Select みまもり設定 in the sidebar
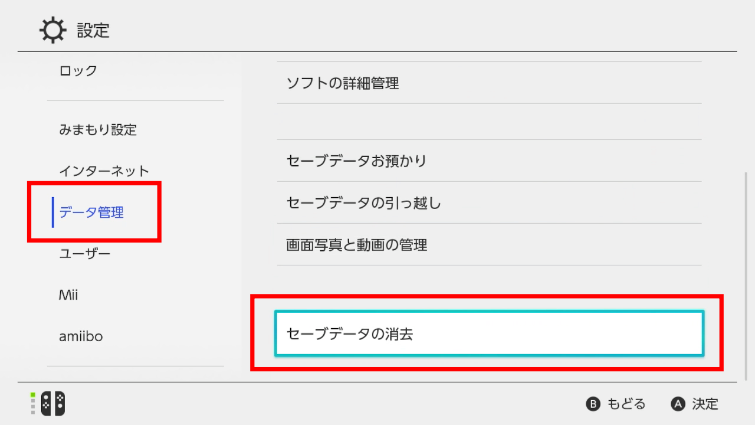755x425 pixels. coord(97,130)
